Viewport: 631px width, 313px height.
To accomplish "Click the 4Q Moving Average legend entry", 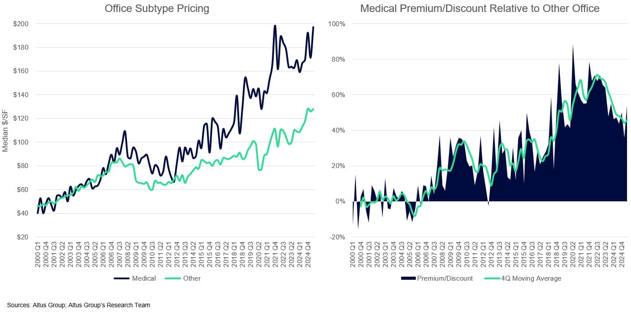I will (531, 278).
